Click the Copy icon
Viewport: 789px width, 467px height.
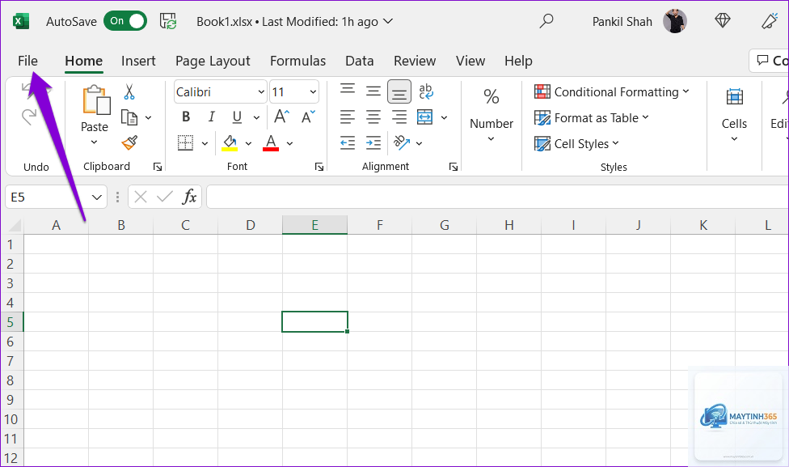pos(129,117)
